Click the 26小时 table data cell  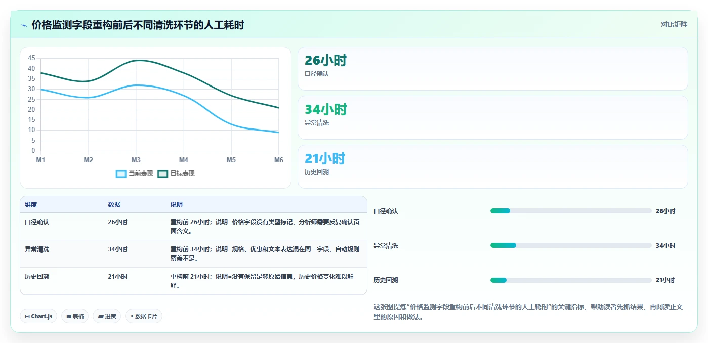[117, 222]
